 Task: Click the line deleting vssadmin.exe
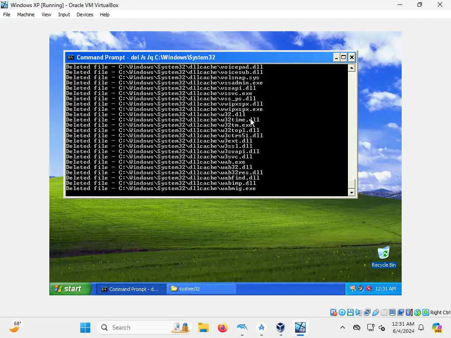164,83
